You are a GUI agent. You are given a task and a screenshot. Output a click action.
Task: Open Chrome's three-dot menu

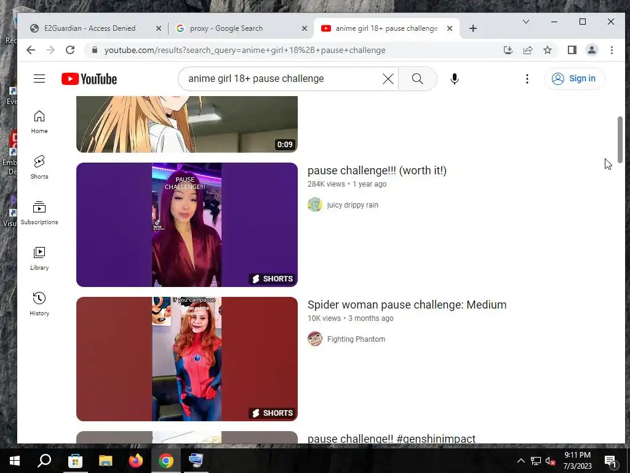pyautogui.click(x=612, y=50)
